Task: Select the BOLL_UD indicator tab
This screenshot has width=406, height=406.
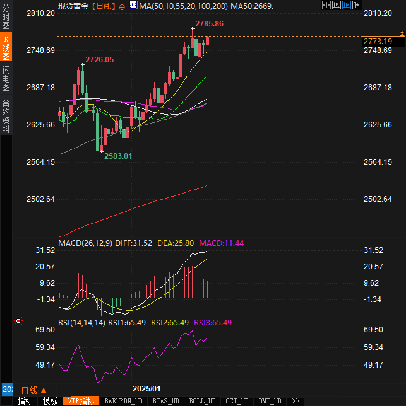Action: 202,401
